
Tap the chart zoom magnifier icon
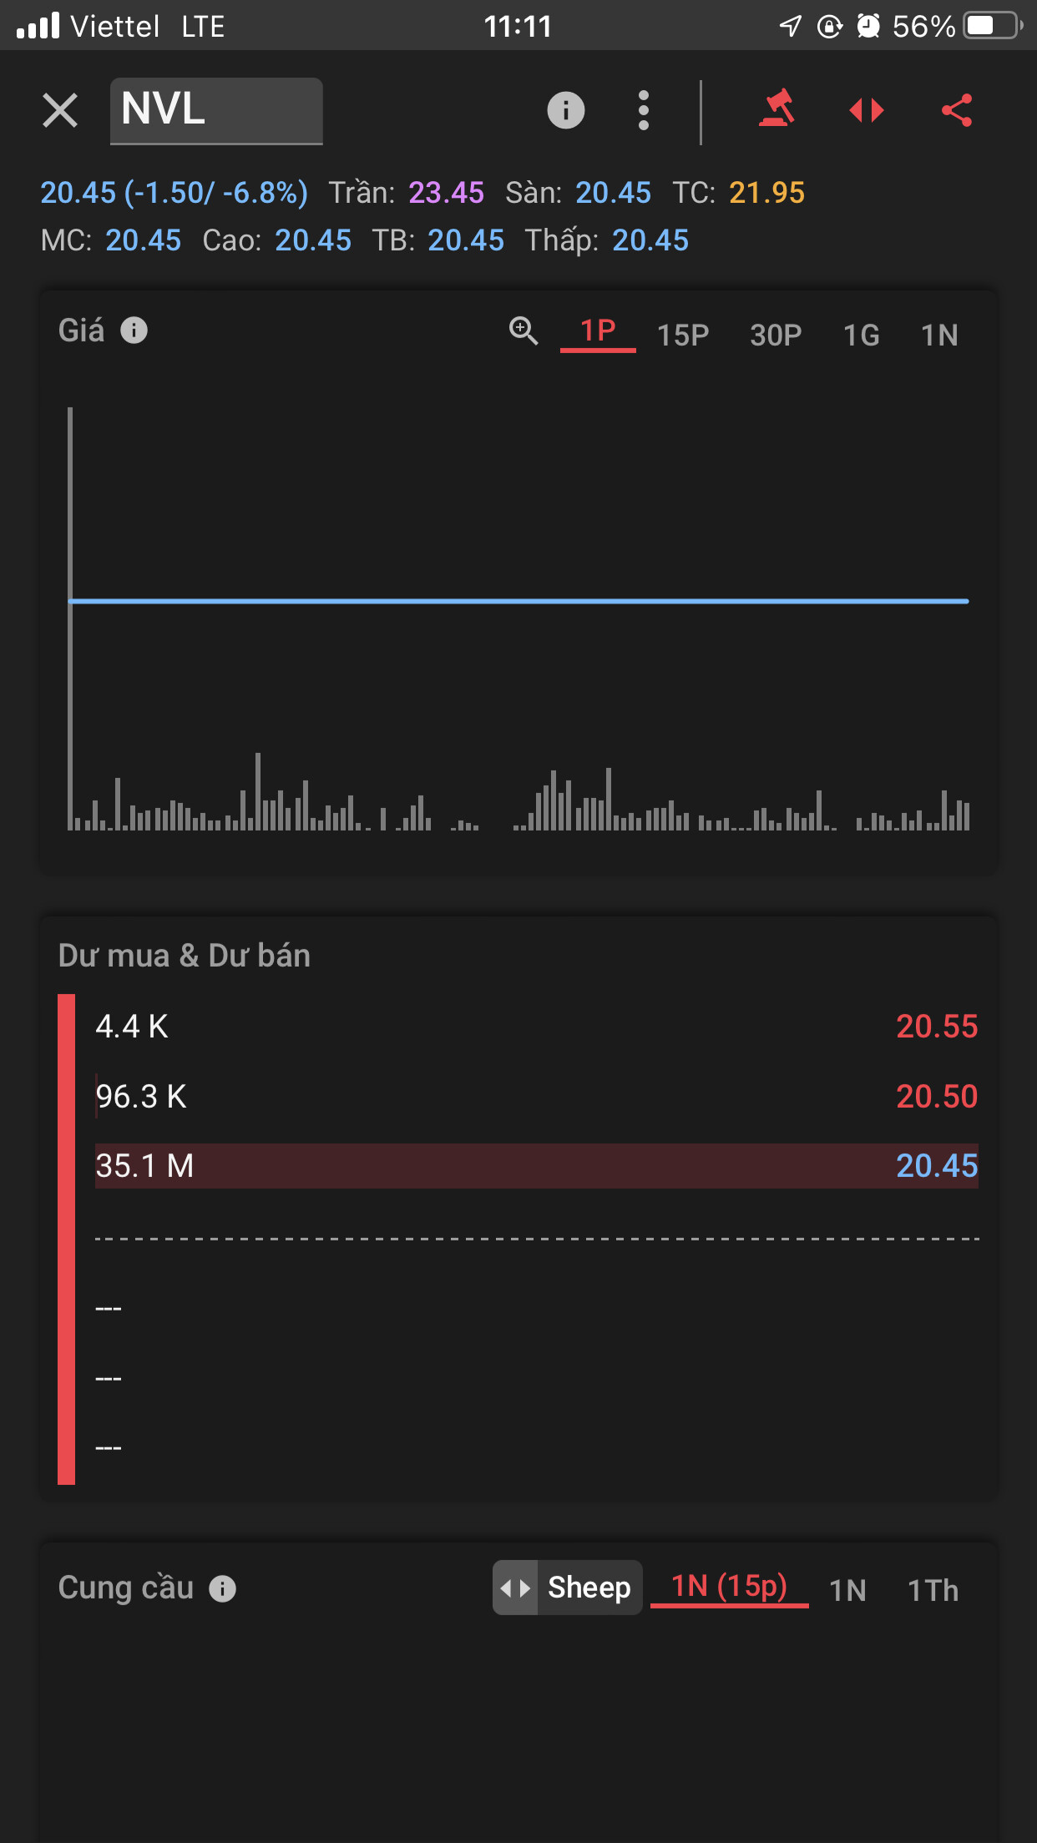524,331
